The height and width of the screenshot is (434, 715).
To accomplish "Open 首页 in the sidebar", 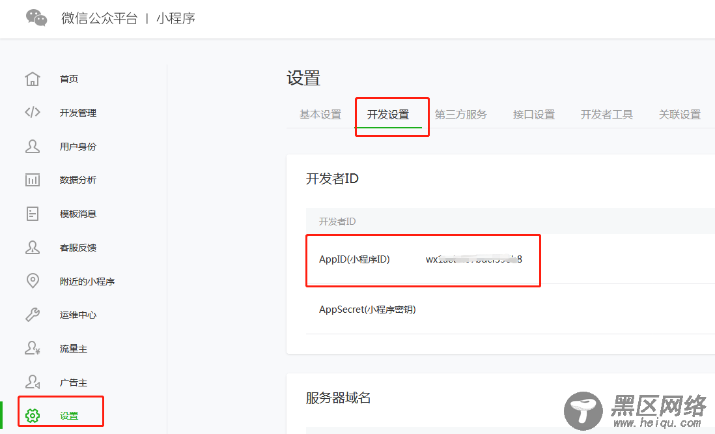I will (69, 78).
